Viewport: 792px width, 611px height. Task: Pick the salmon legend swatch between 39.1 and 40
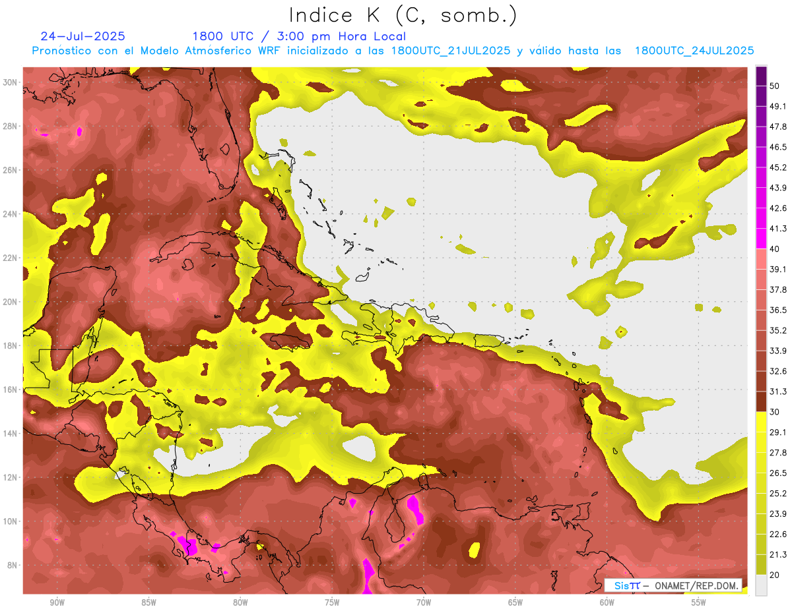point(761,259)
